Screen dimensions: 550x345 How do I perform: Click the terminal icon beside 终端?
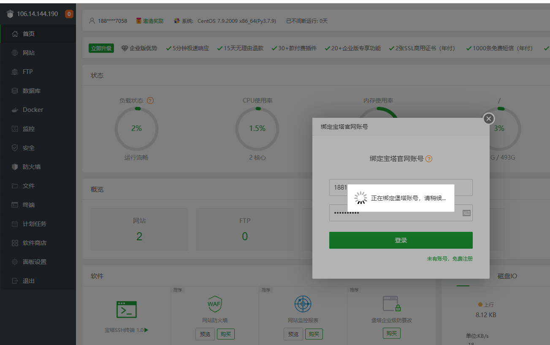coord(15,205)
